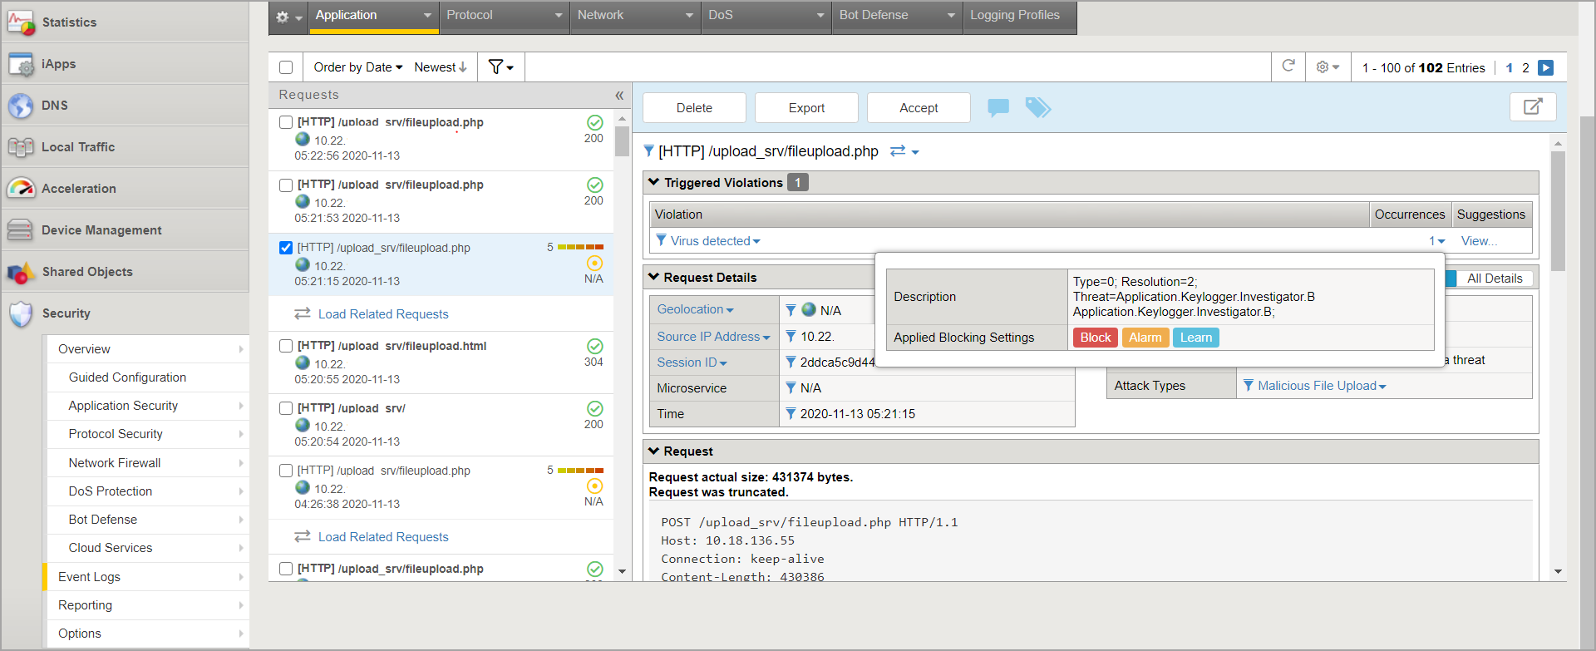Toggle the select-all requests checkbox
The width and height of the screenshot is (1596, 651).
[286, 67]
